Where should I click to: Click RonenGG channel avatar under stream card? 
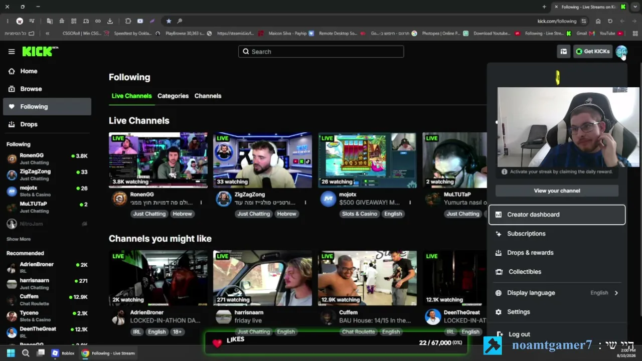119,199
